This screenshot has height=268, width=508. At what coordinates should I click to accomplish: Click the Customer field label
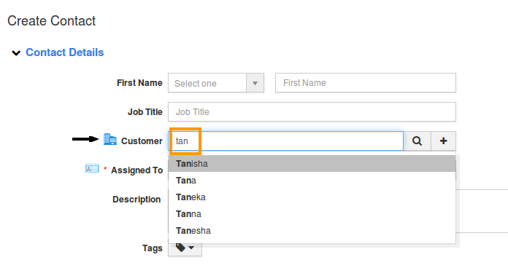pos(142,141)
